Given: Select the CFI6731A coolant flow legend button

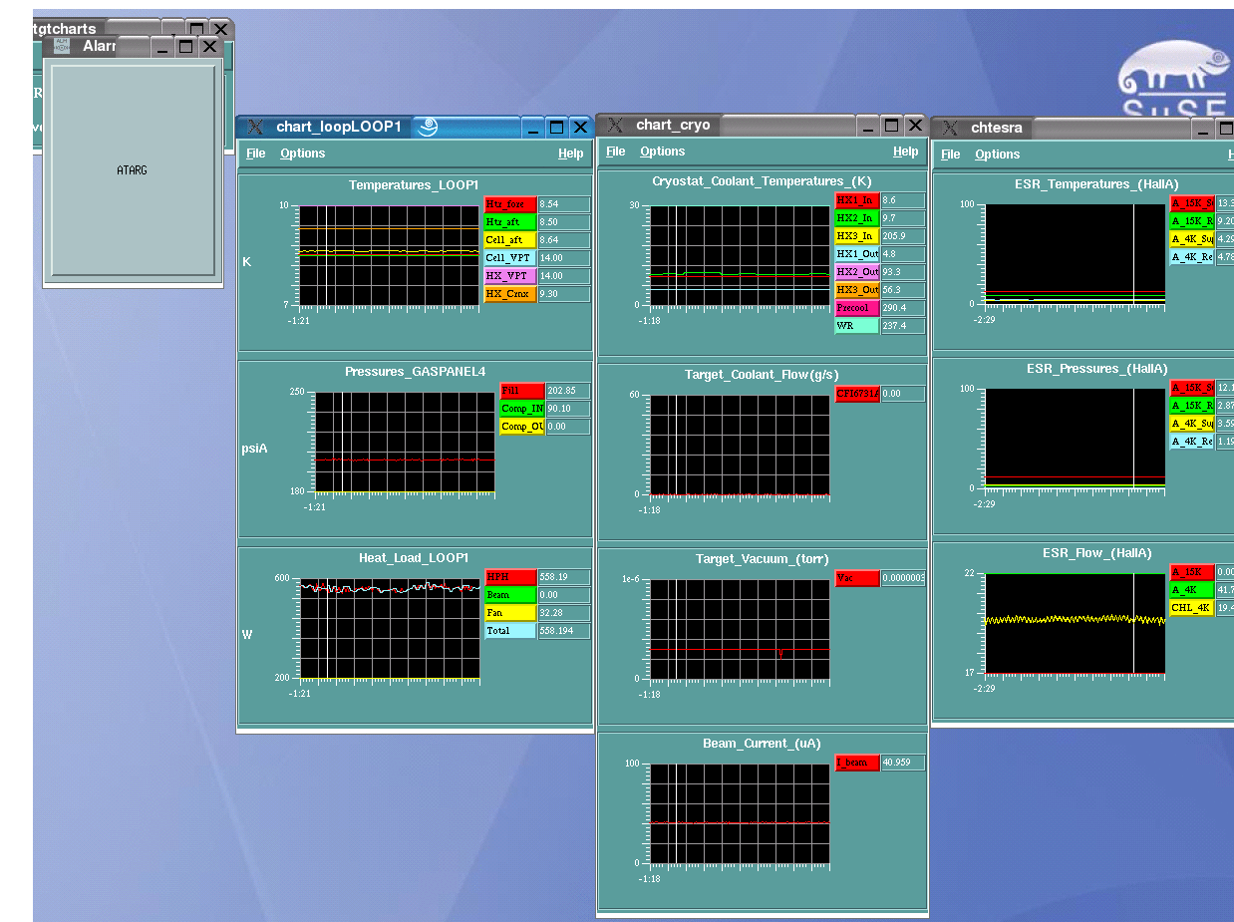Looking at the screenshot, I should [857, 394].
